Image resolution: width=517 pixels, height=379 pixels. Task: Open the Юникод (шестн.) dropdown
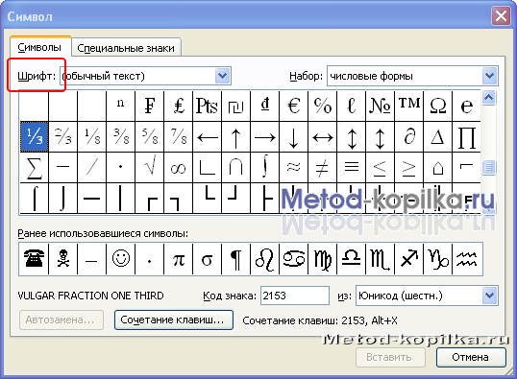490,296
